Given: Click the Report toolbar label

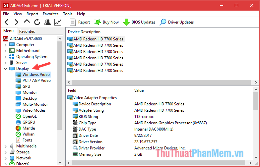Looking at the screenshot, I should [x=84, y=22].
